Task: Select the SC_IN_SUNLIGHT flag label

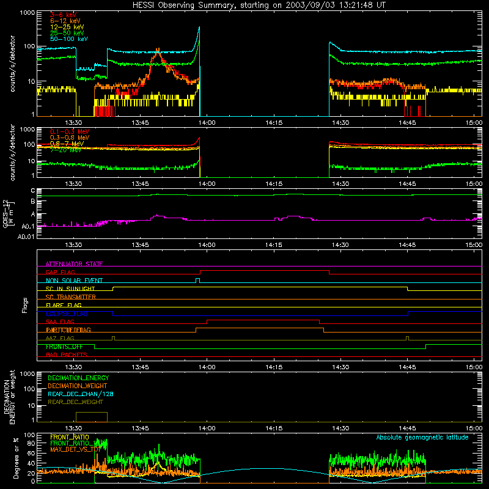Action: [x=70, y=289]
